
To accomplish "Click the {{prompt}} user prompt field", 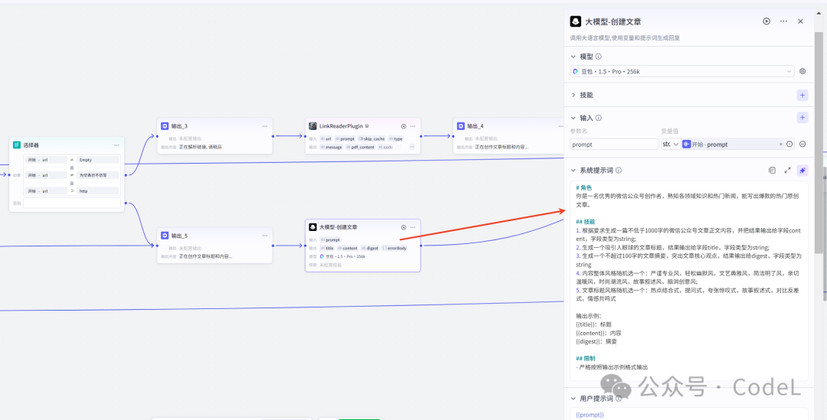I will (x=688, y=414).
